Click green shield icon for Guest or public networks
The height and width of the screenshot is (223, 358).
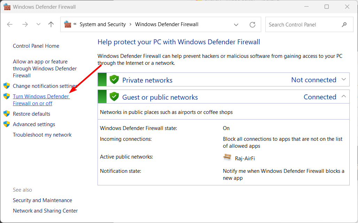click(114, 97)
